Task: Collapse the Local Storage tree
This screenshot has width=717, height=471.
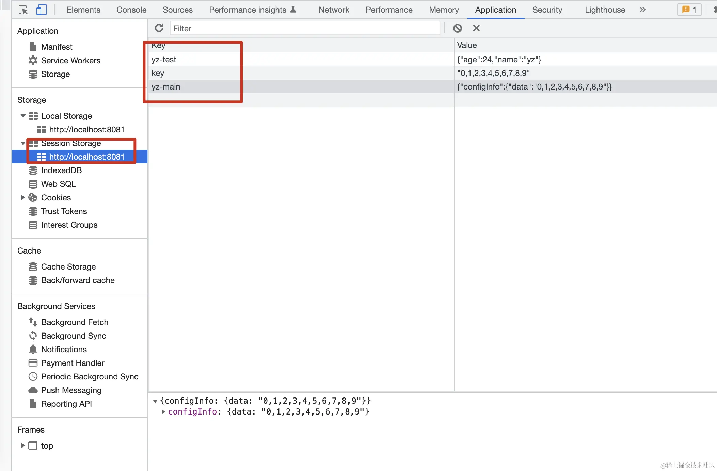Action: pos(23,116)
